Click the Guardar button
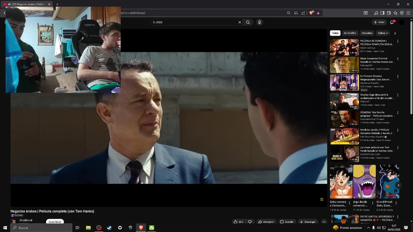413x232 pixels. pyautogui.click(x=287, y=222)
